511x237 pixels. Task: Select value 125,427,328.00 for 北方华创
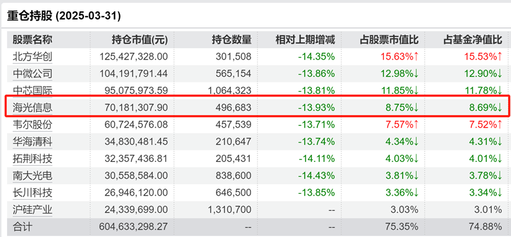click(133, 57)
